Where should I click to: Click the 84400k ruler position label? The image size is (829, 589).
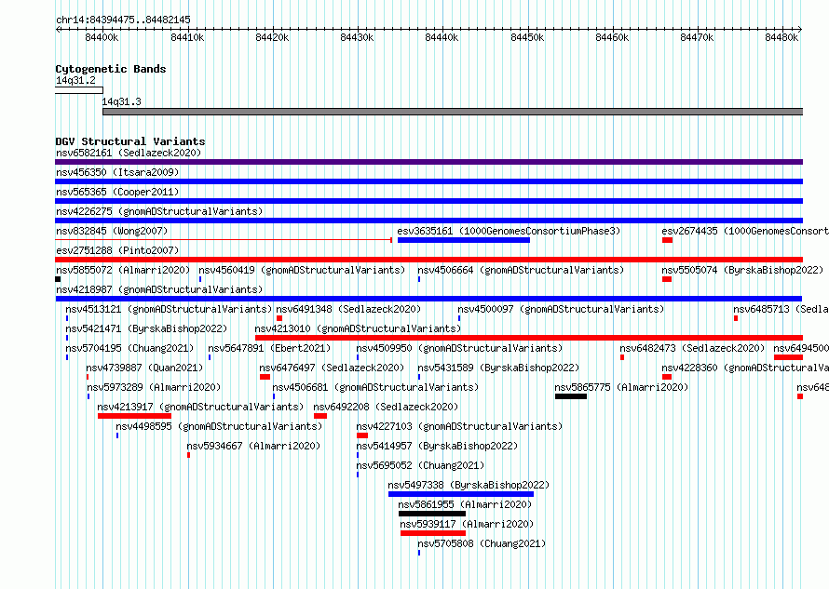pos(102,38)
